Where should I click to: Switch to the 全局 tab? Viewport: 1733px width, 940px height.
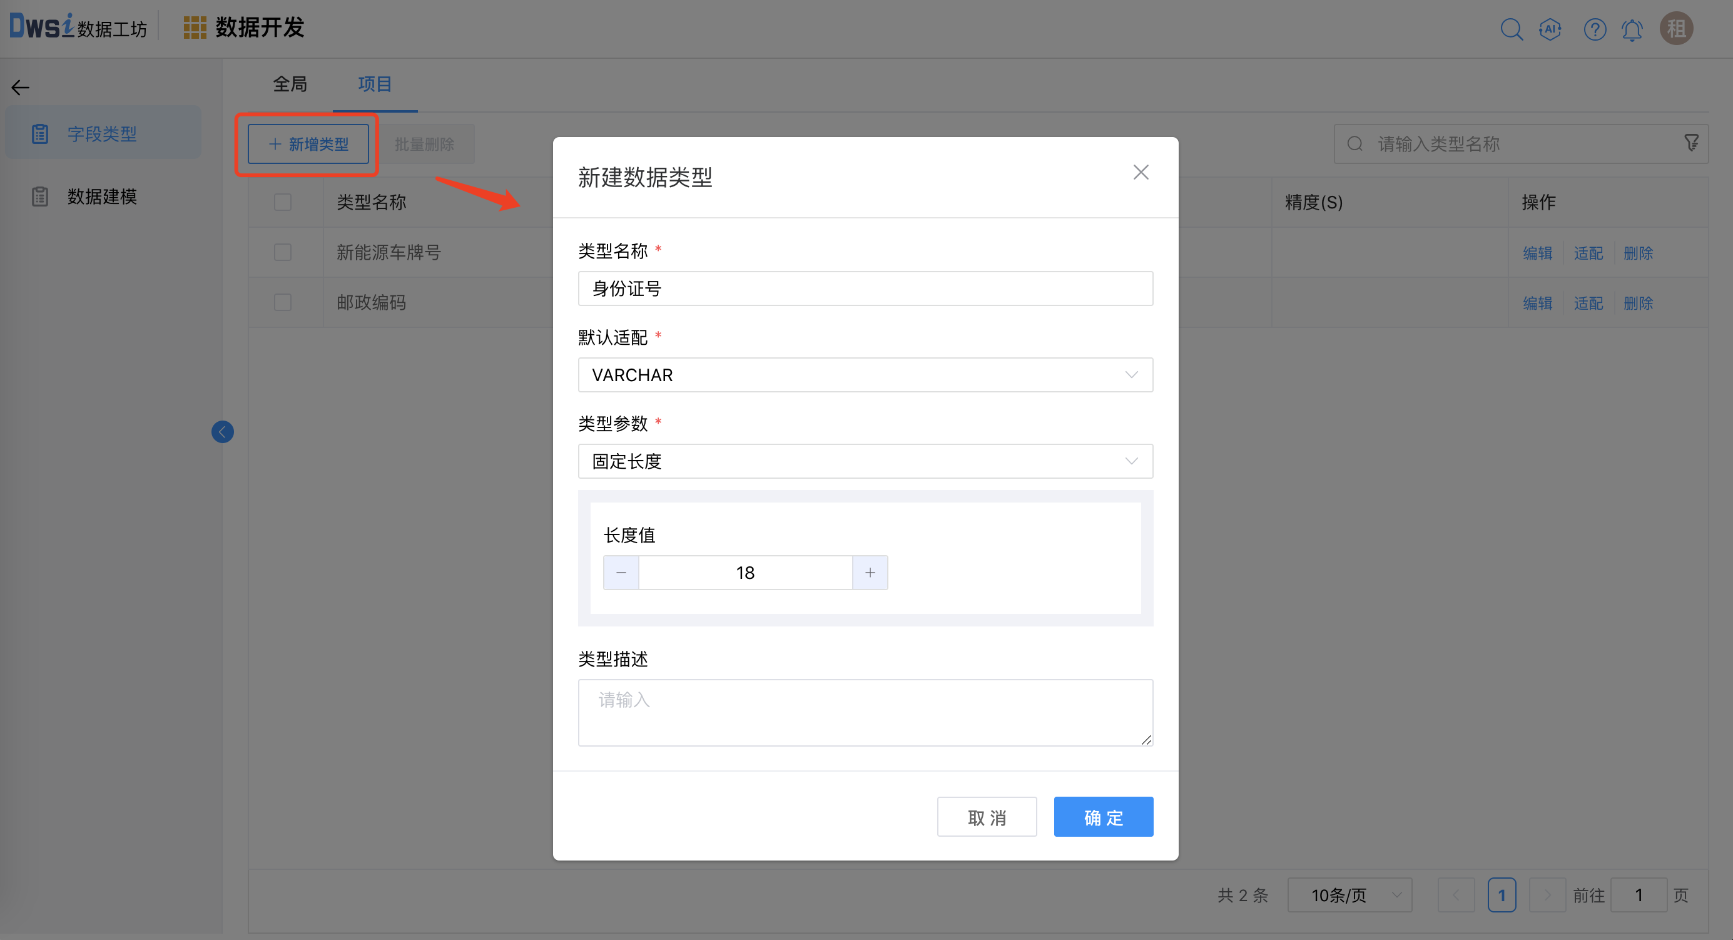point(290,84)
